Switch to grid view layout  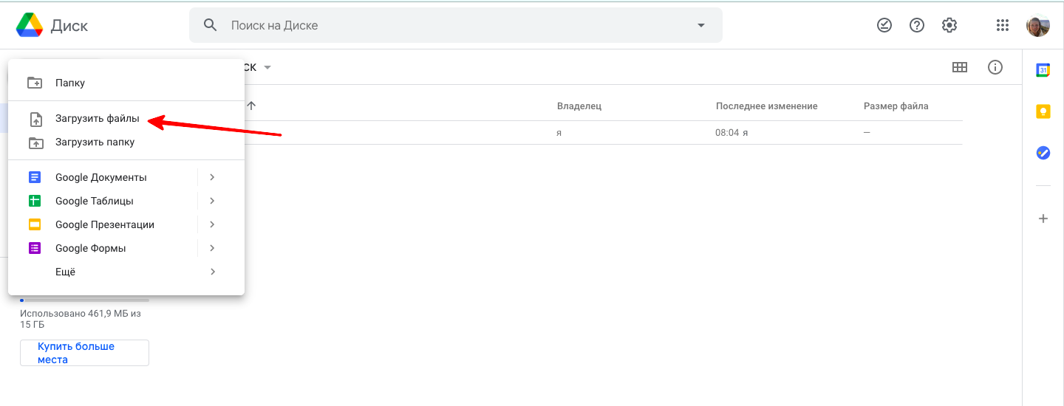pyautogui.click(x=960, y=67)
